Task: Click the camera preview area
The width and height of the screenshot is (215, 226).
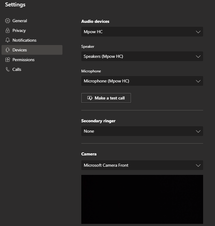Action: (x=142, y=199)
